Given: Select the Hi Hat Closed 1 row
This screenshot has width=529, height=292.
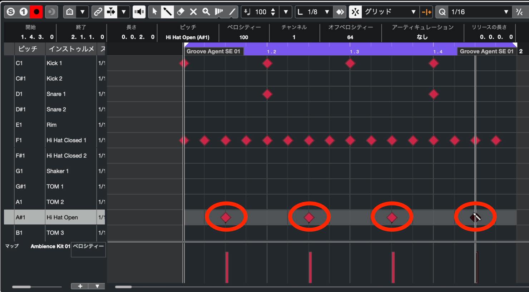Looking at the screenshot, I should [54, 140].
